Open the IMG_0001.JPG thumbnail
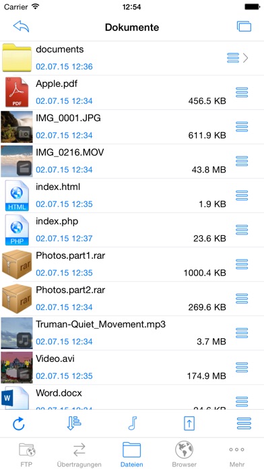Viewport: 264px width, 469px height. tap(17, 127)
